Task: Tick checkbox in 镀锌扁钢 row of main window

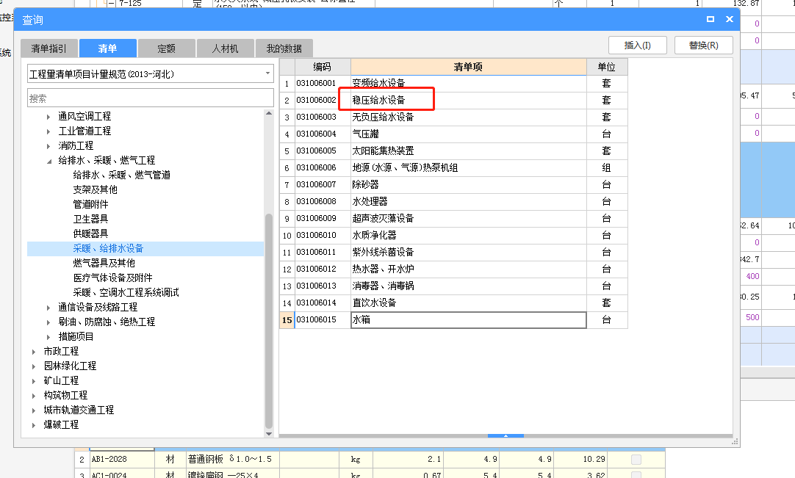Action: pos(636,476)
